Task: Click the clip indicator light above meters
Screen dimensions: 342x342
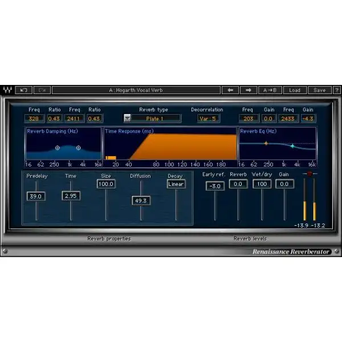Action: pos(310,173)
